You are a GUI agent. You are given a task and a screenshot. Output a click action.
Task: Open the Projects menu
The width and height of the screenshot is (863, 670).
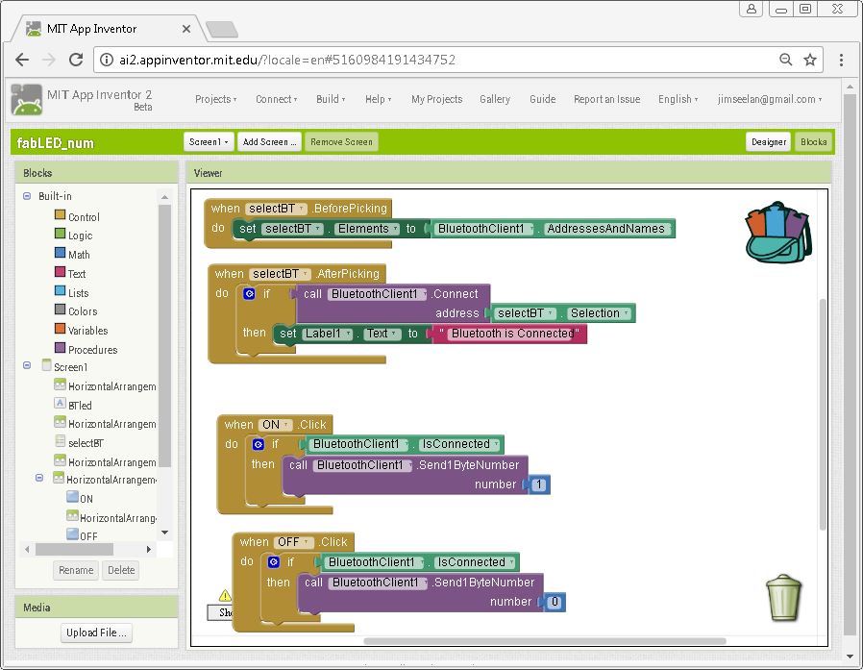215,99
